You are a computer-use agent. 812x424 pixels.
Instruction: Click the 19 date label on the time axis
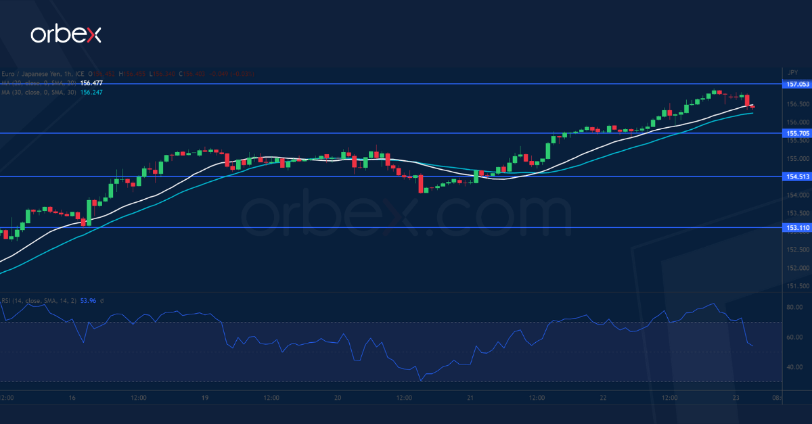[204, 398]
